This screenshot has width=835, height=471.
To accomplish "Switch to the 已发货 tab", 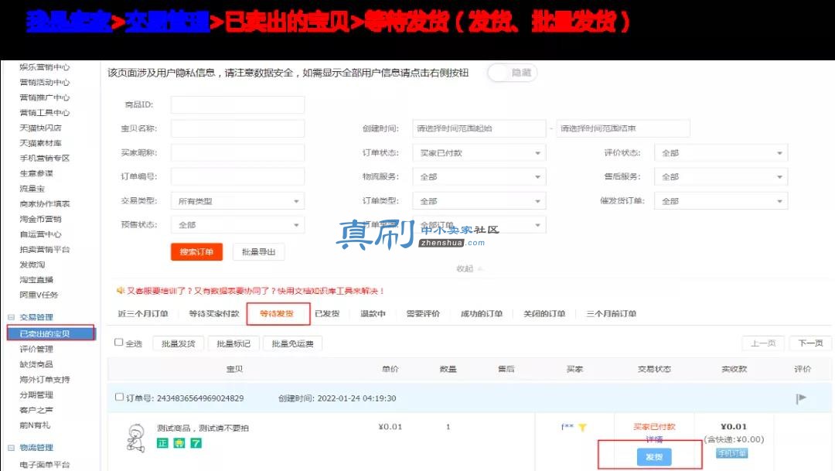I will click(327, 314).
